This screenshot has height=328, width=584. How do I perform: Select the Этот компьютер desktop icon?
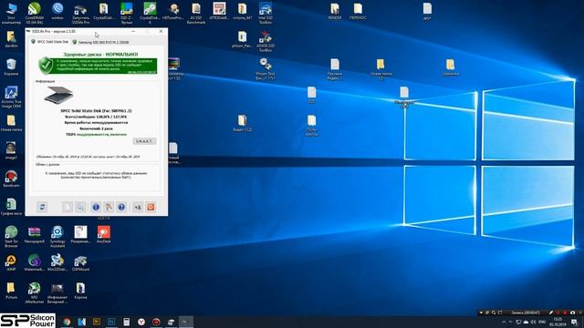[x=11, y=13]
